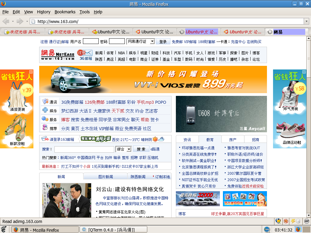This screenshot has width=311, height=233.
Task: Click the 登录 login button
Action: click(163, 42)
